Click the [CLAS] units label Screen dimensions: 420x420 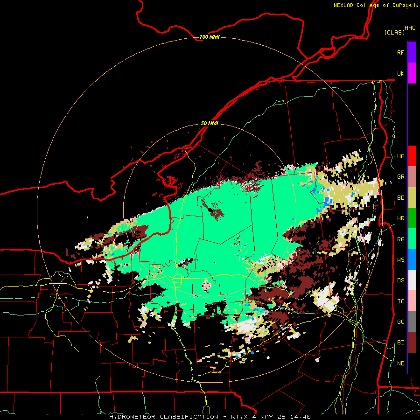pyautogui.click(x=394, y=32)
